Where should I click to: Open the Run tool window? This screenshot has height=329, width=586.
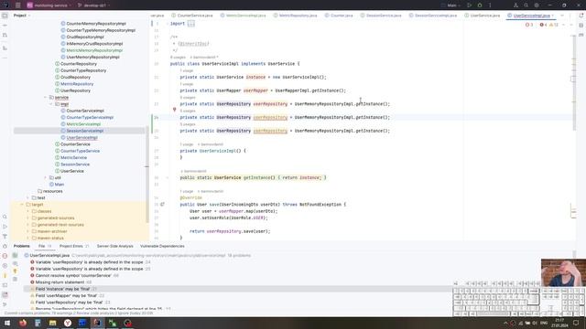(x=5, y=227)
